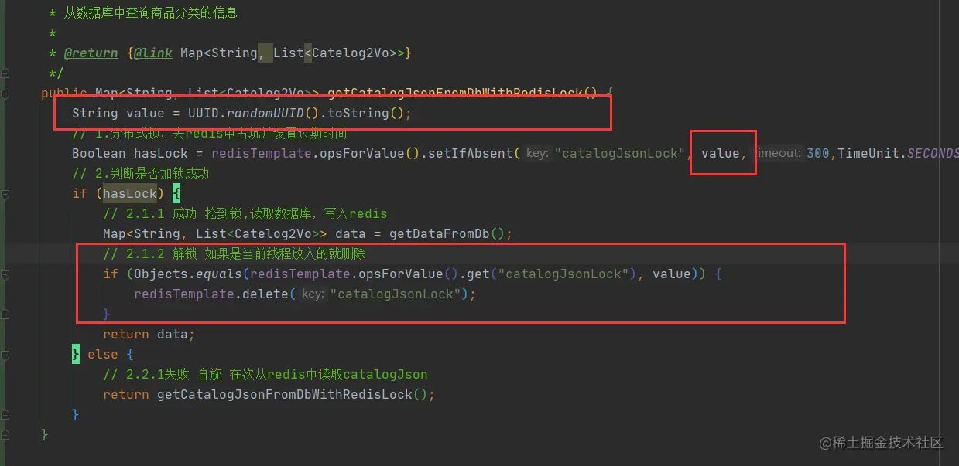The height and width of the screenshot is (466, 959).
Task: Click the '@return' Javadoc tag
Action: click(x=91, y=53)
